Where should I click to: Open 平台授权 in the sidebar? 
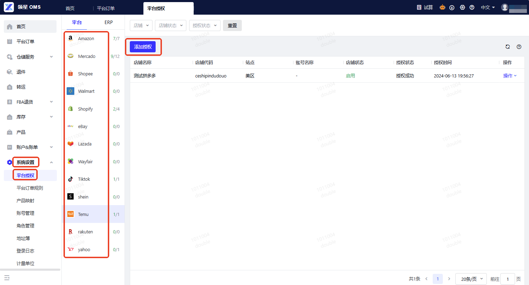point(25,175)
